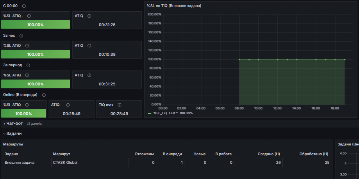Sort table by Создано (Н) column header
Viewport: 359px width, 179px height.
click(268, 154)
